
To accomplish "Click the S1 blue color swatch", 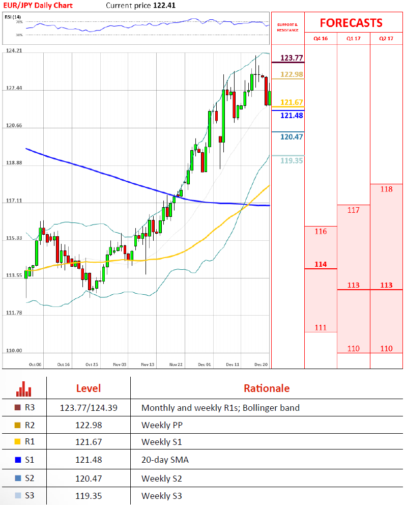I will point(18,460).
